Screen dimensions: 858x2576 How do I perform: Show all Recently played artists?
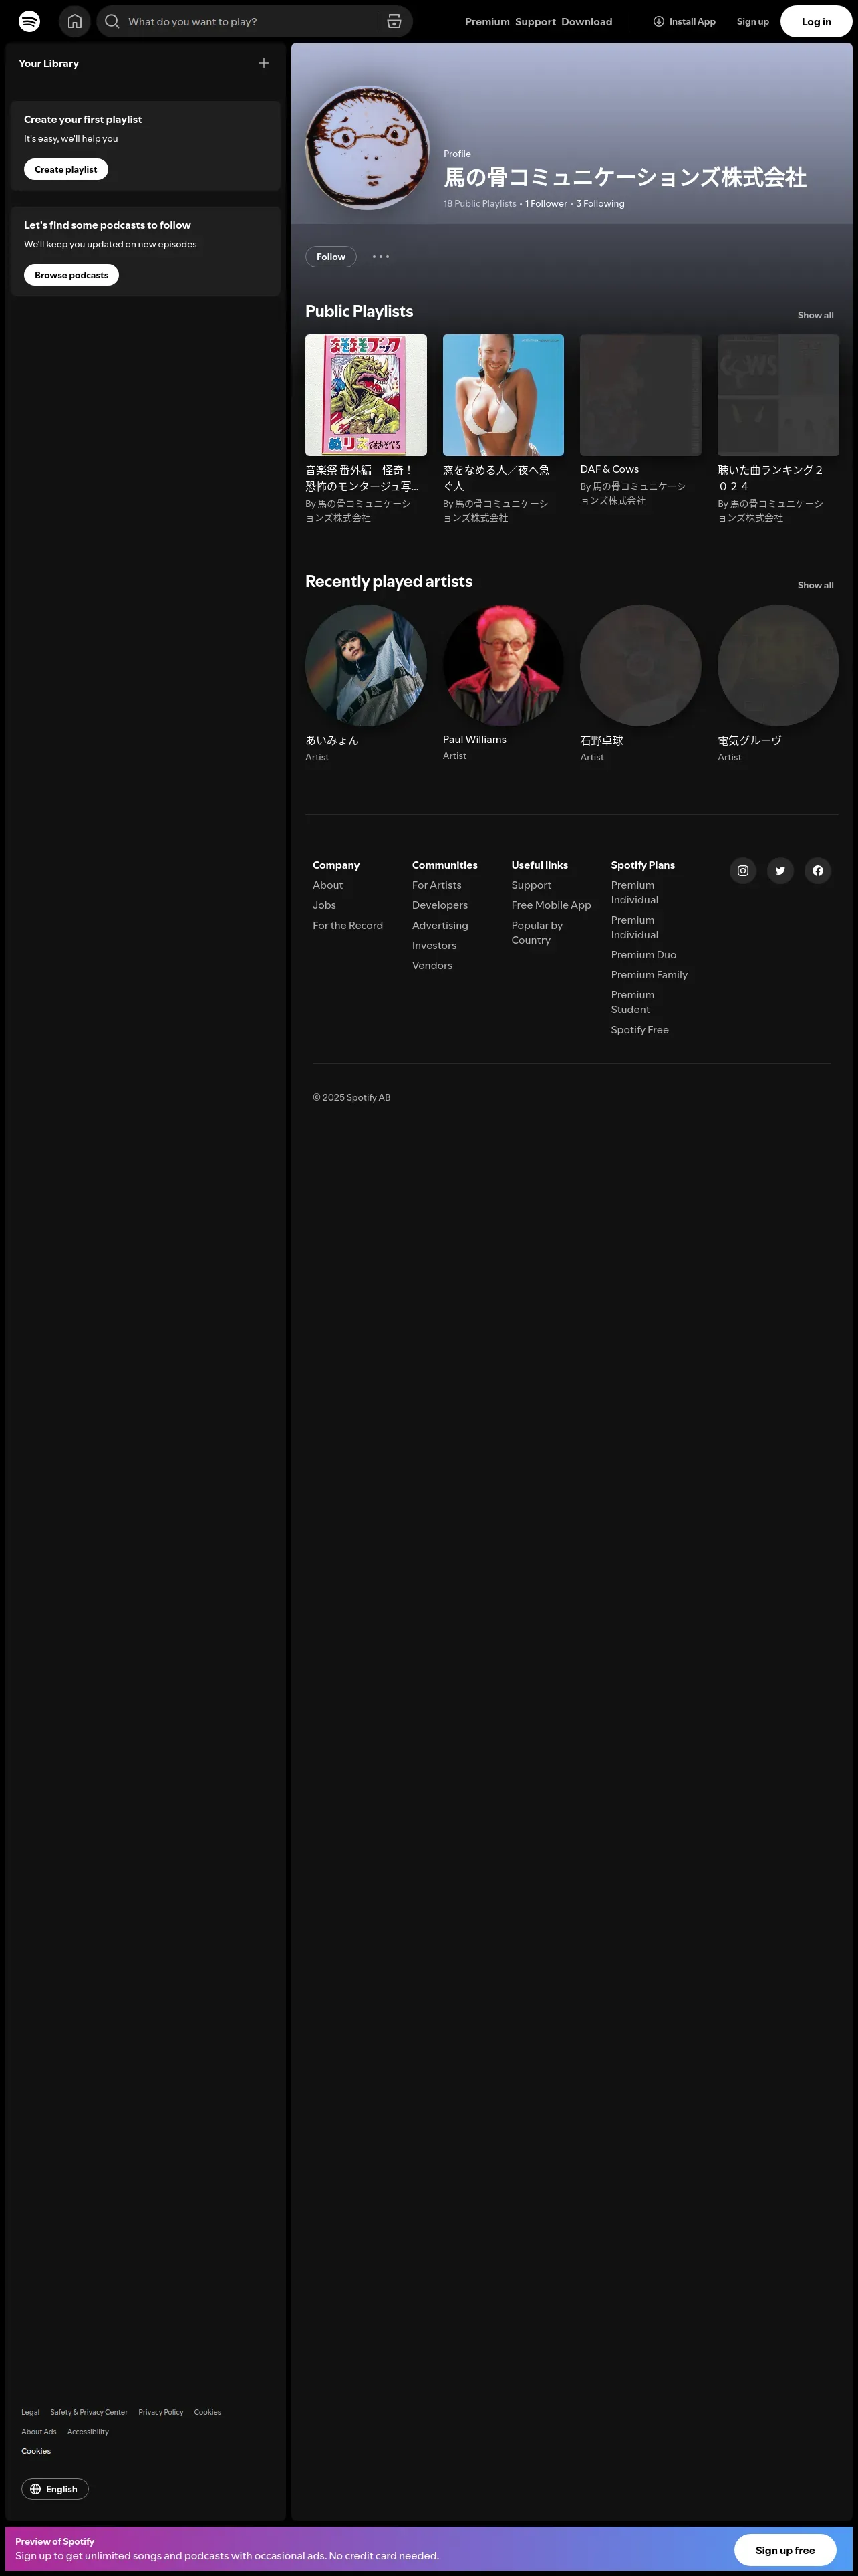pos(815,585)
